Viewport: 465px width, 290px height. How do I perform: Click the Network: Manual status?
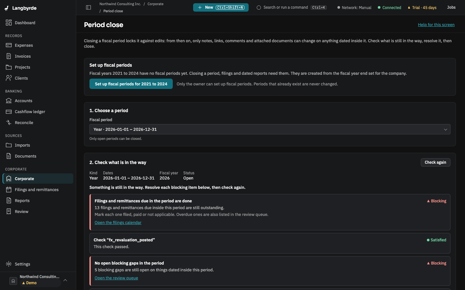pos(354,7)
